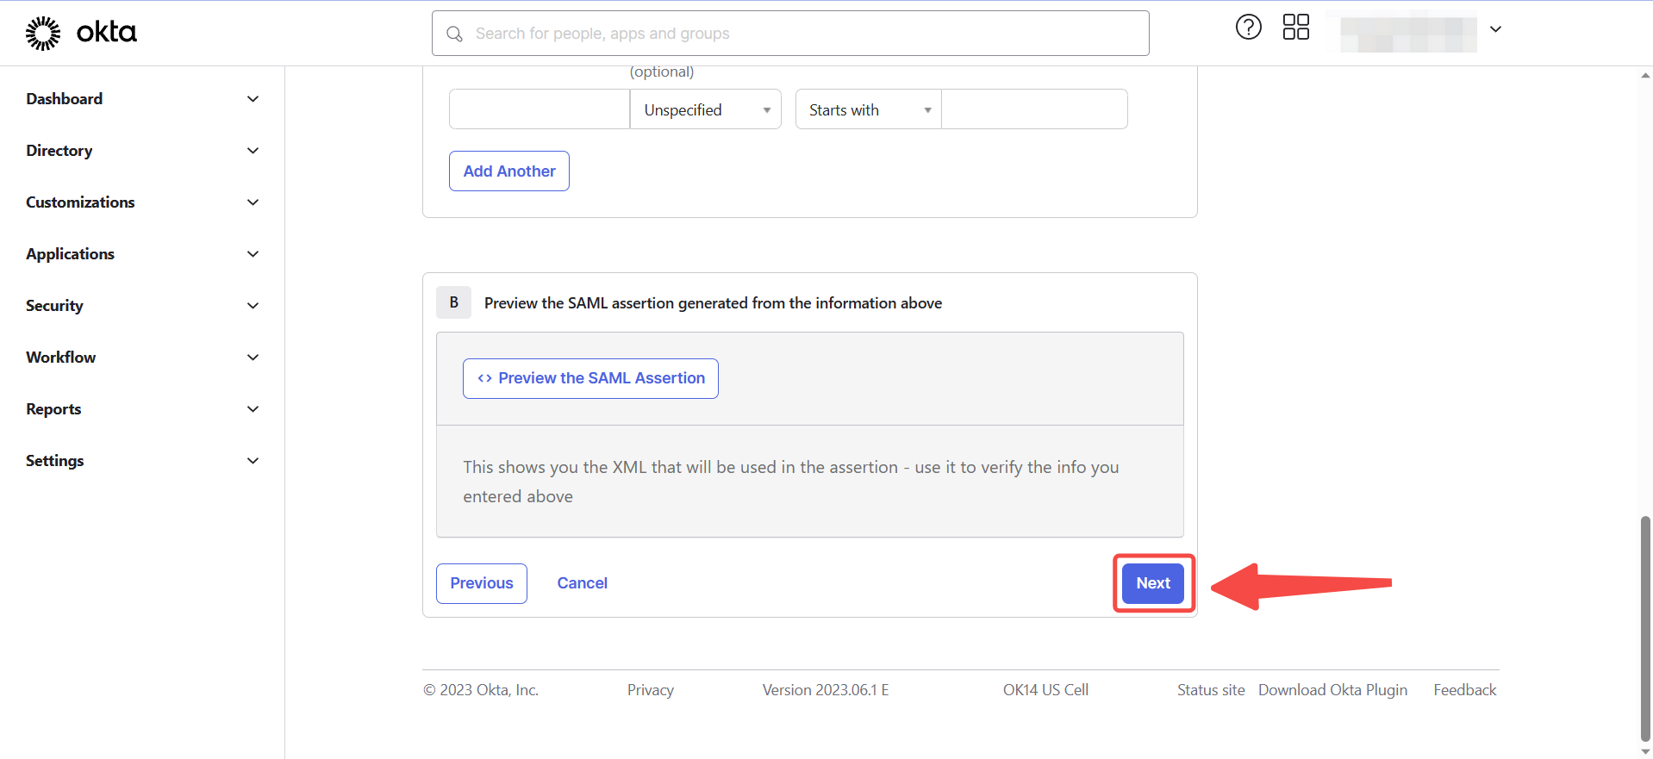Open the Privacy footer link
Viewport: 1653px width, 759px height.
coord(651,690)
